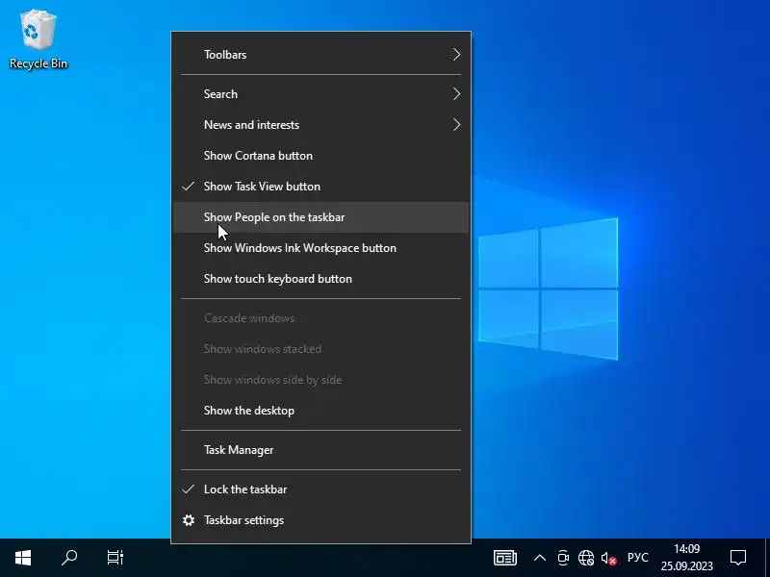Click the Show desktop sliver at taskbar end
This screenshot has width=770, height=577.
(767, 558)
